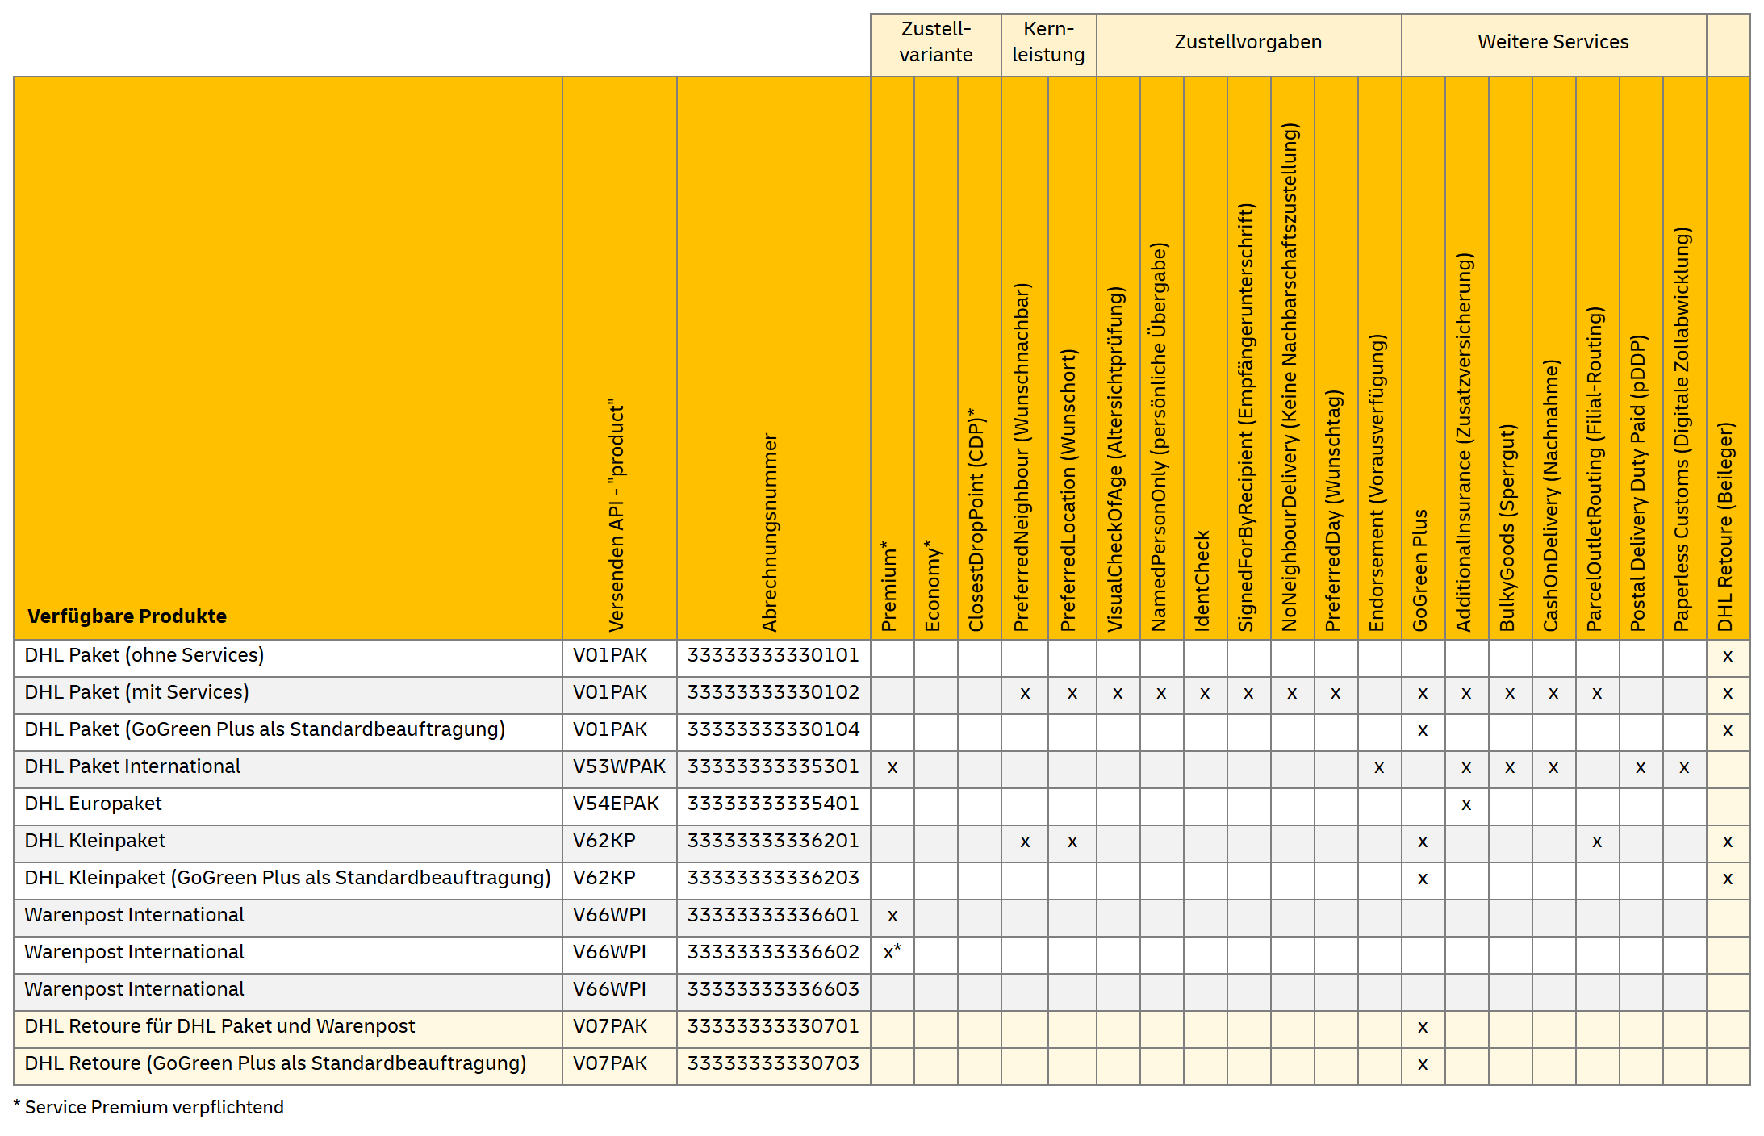
Task: Click product code 'V54EPAK'
Action: tap(616, 804)
